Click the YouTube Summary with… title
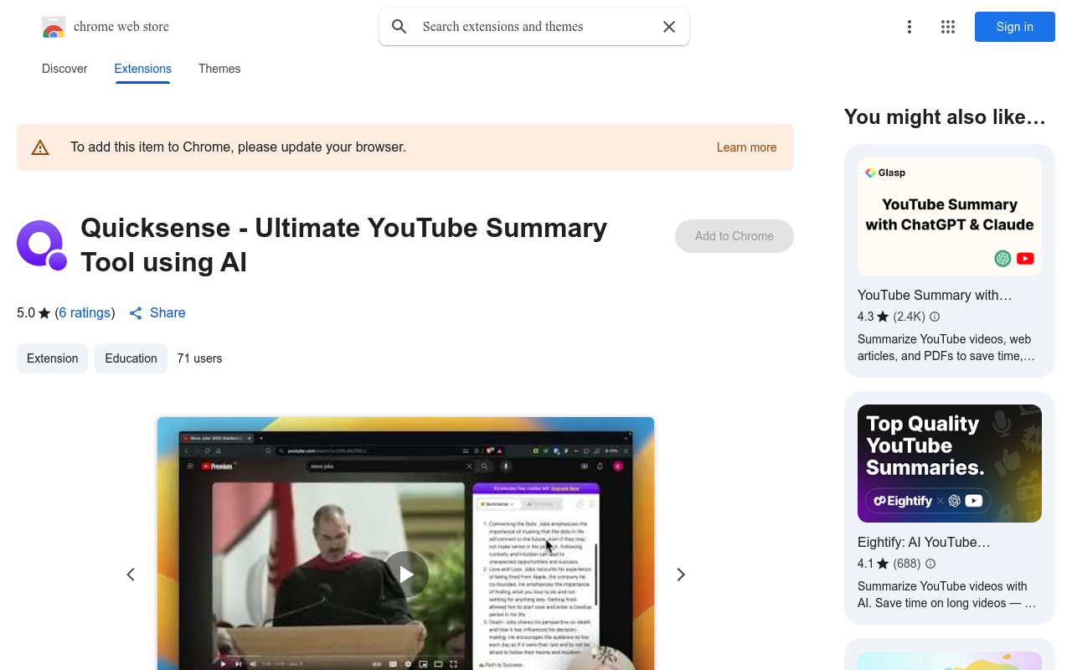The height and width of the screenshot is (670, 1072). (935, 295)
